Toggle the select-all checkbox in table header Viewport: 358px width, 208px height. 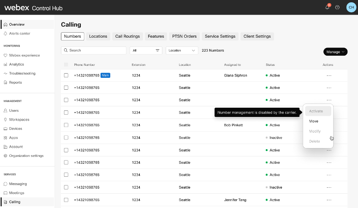(66, 64)
